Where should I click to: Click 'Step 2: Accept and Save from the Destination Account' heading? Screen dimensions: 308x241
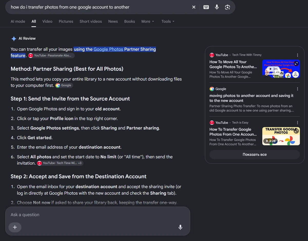(x=79, y=177)
